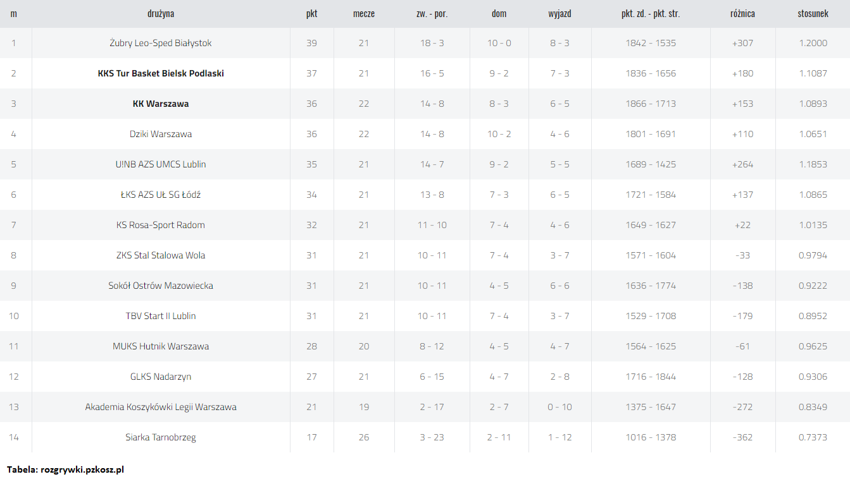Select the GLKS Nadarzyn team

coord(161,377)
